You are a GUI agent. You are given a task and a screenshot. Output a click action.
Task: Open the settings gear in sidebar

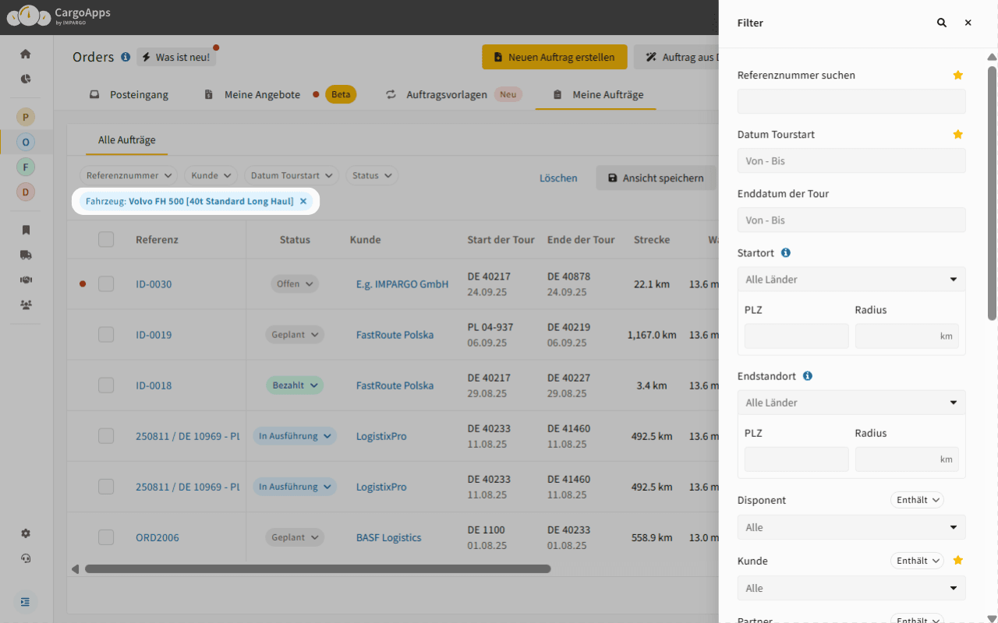[x=26, y=533]
